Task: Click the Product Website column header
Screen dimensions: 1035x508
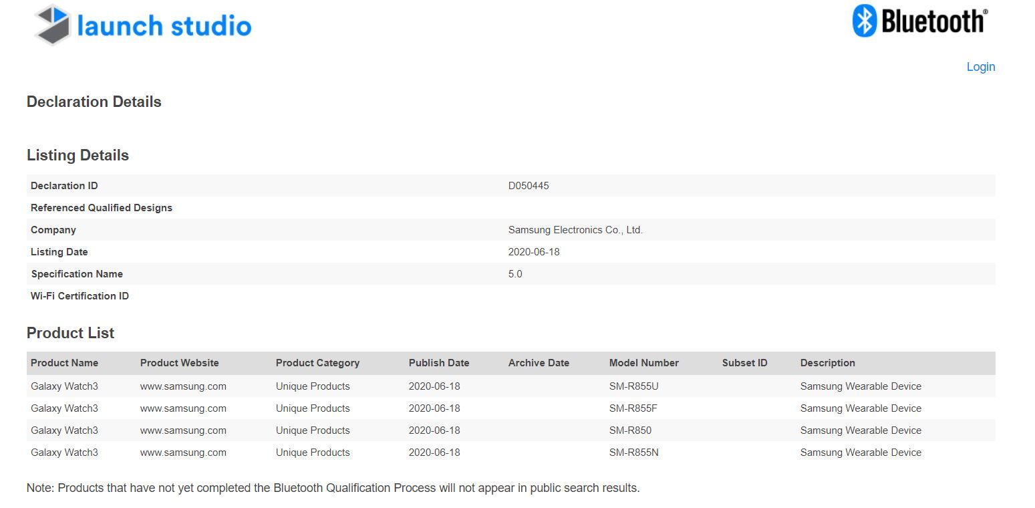Action: (x=179, y=363)
